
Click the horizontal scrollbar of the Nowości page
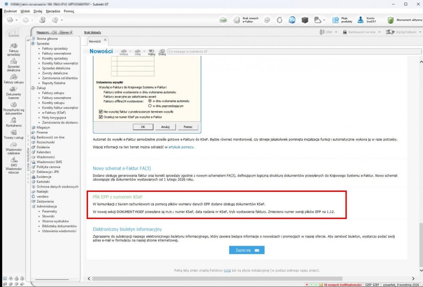[217, 279]
